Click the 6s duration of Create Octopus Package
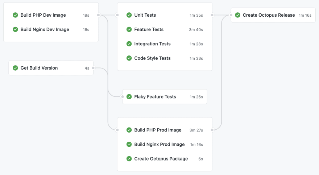Viewport: 319px width, 175px height. point(200,159)
